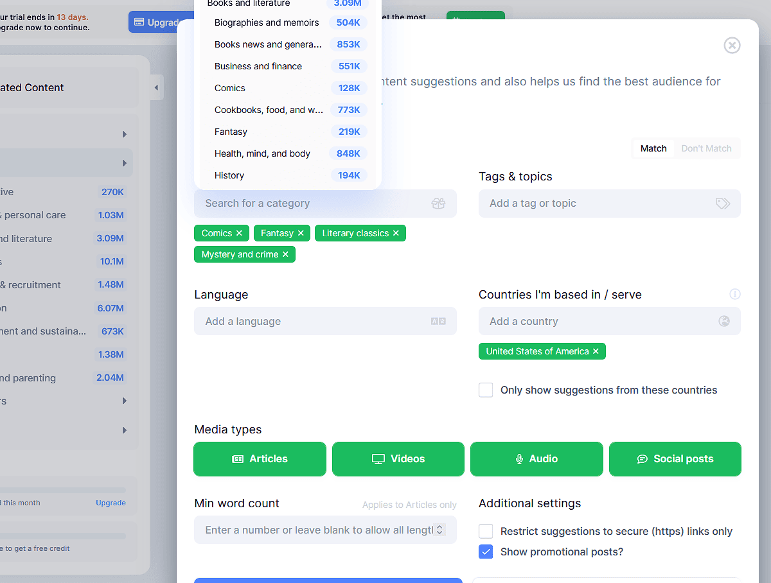Collapse the sidebar with the arrow handle

pyautogui.click(x=156, y=87)
